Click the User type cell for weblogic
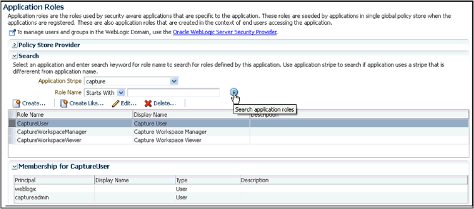The width and height of the screenshot is (474, 209). [x=207, y=189]
